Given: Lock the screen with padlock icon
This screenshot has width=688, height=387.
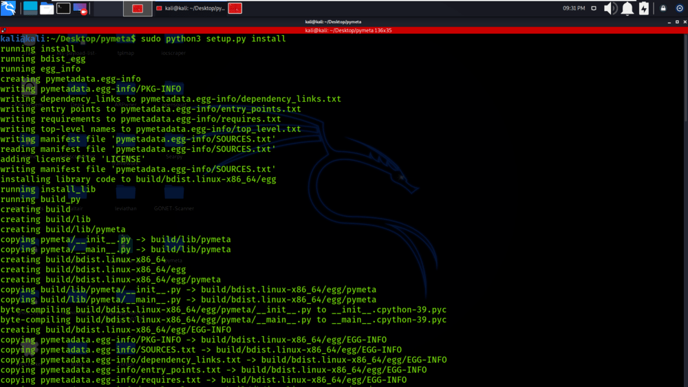Looking at the screenshot, I should coord(663,8).
